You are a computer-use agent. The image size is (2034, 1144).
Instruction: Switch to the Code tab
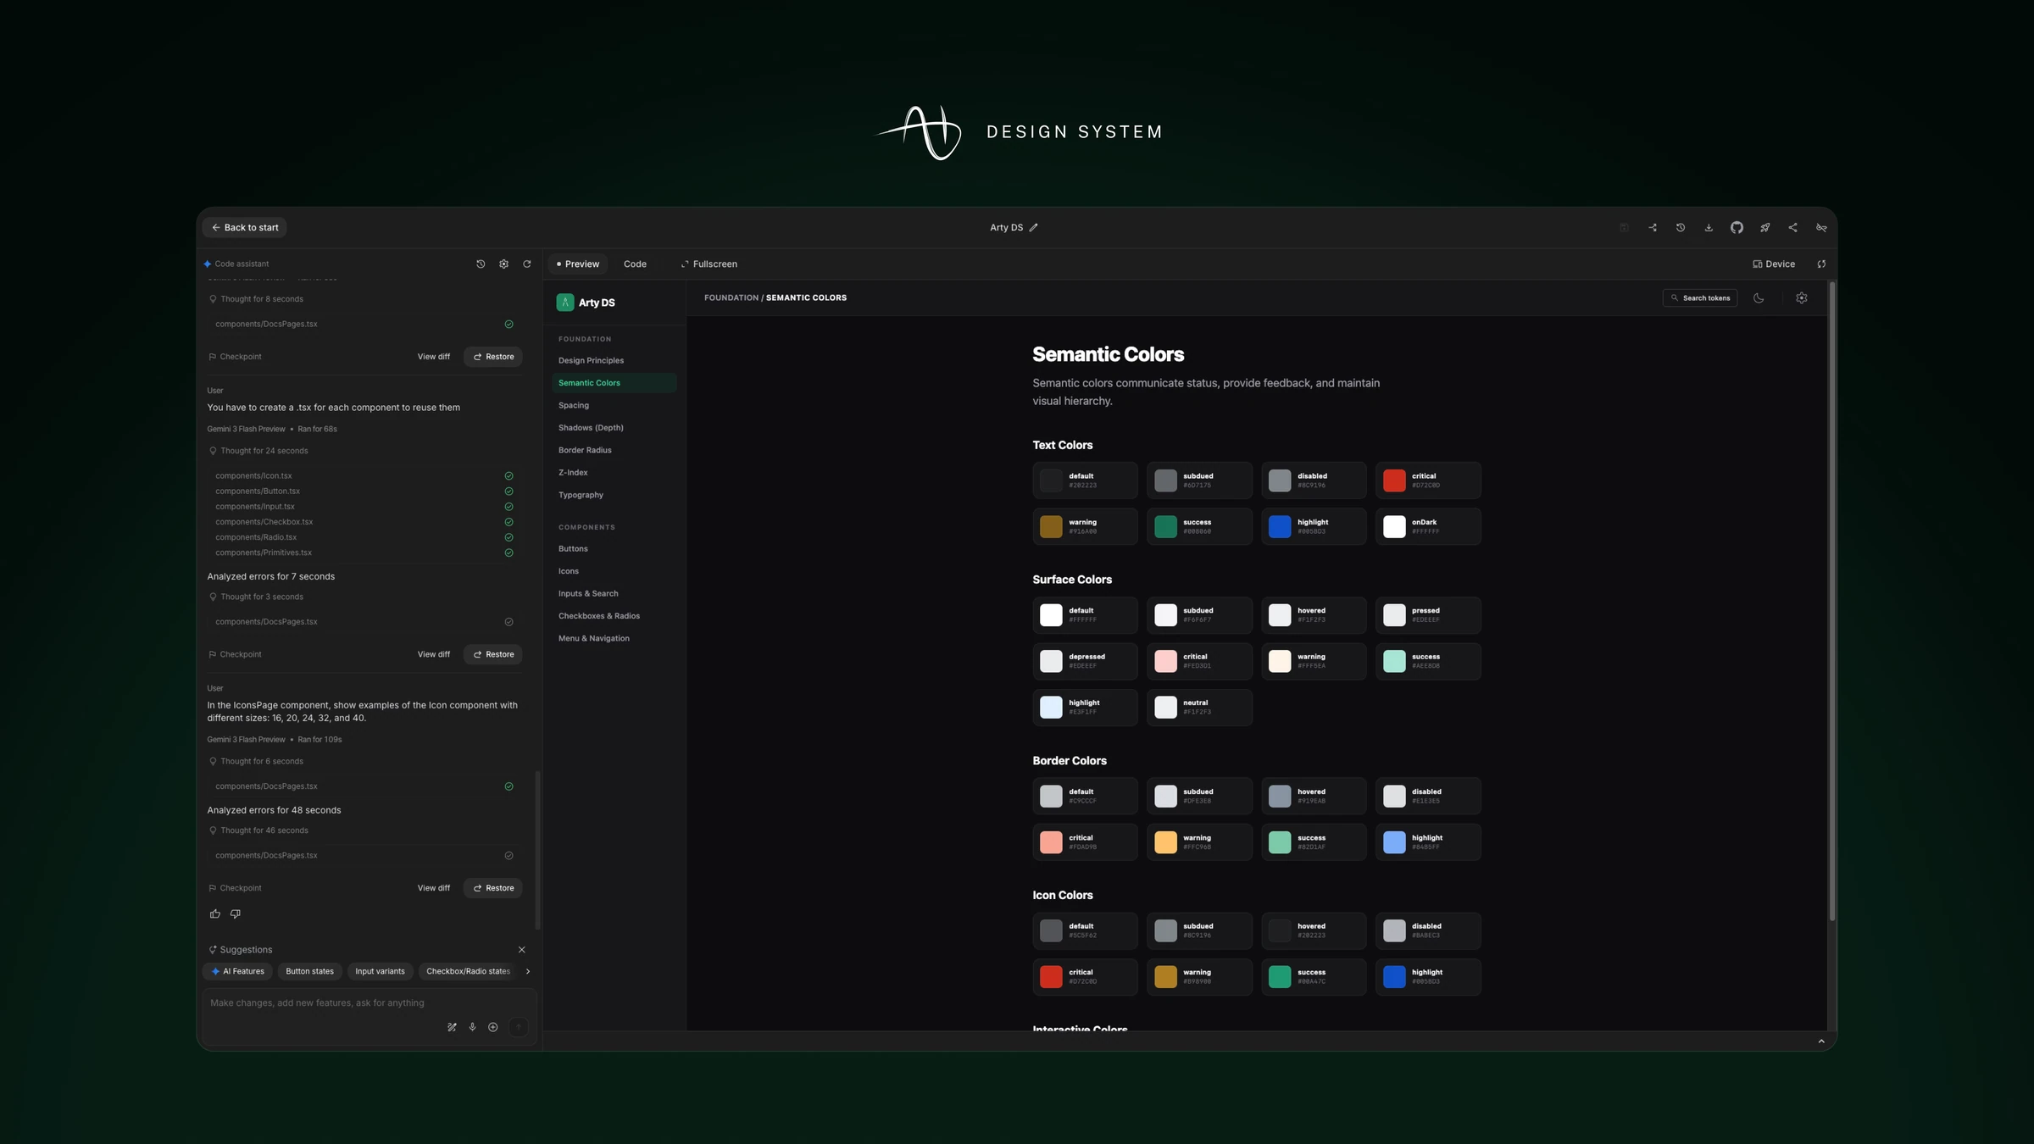click(x=635, y=264)
